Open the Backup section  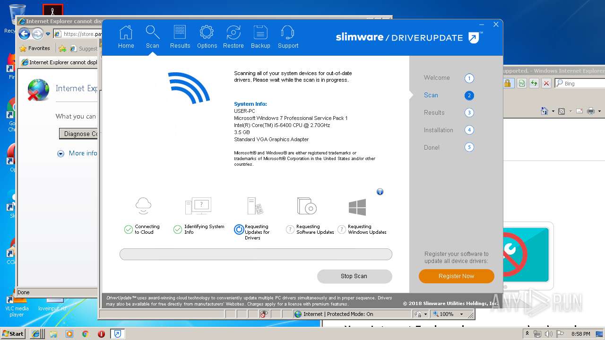[x=260, y=37]
